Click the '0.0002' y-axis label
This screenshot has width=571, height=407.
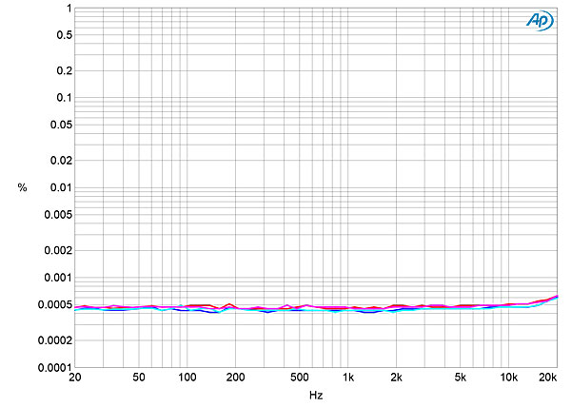[55, 340]
